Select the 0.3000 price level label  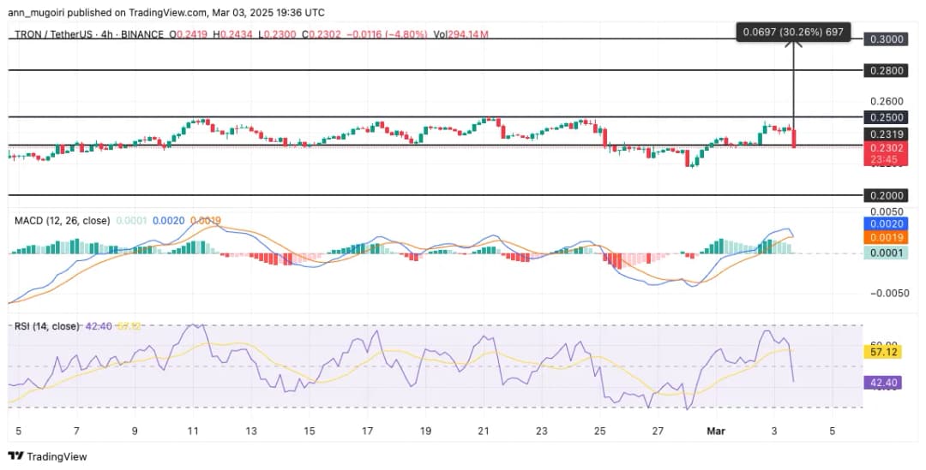887,39
